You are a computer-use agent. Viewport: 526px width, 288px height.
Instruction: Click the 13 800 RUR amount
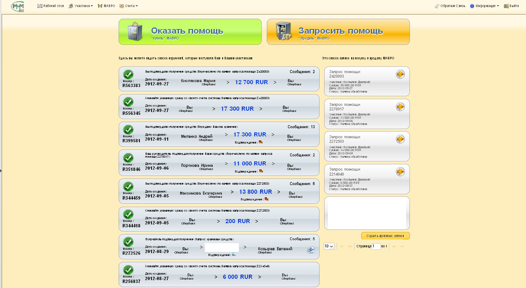256,192
